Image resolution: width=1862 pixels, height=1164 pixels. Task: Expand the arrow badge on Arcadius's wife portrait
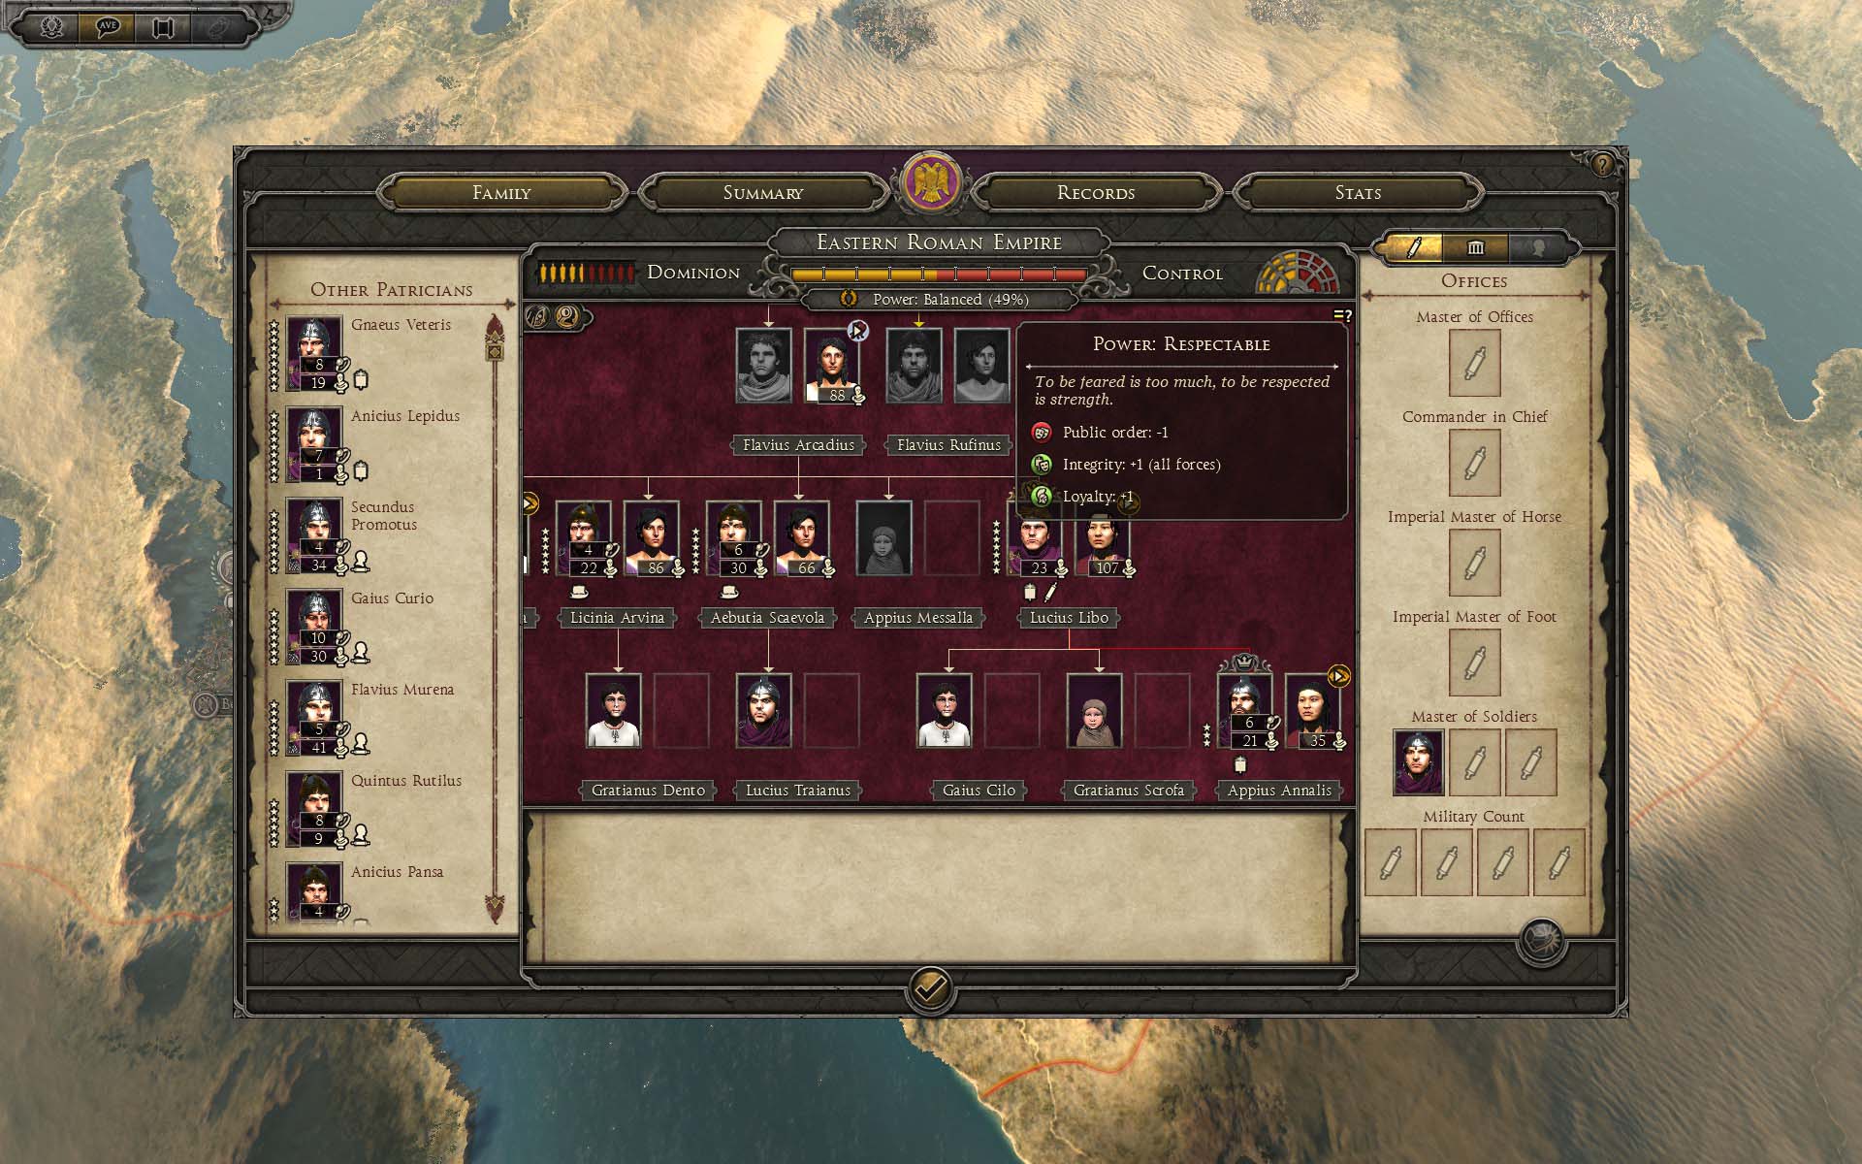pos(857,331)
